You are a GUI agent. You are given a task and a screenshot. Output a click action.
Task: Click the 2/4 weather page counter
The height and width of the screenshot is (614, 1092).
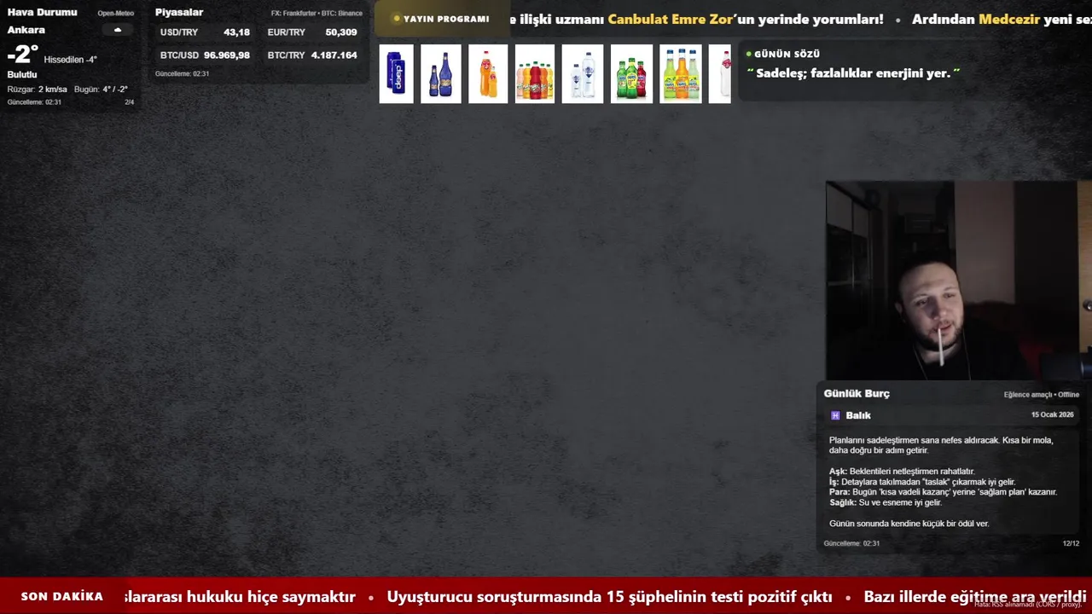[130, 102]
